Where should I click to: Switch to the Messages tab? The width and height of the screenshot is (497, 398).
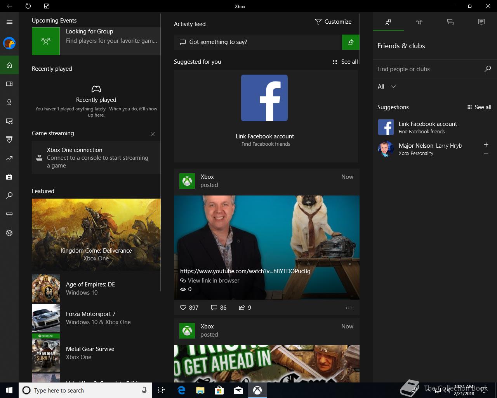450,22
